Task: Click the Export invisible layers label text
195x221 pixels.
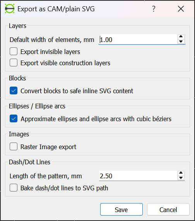Action: (x=50, y=52)
